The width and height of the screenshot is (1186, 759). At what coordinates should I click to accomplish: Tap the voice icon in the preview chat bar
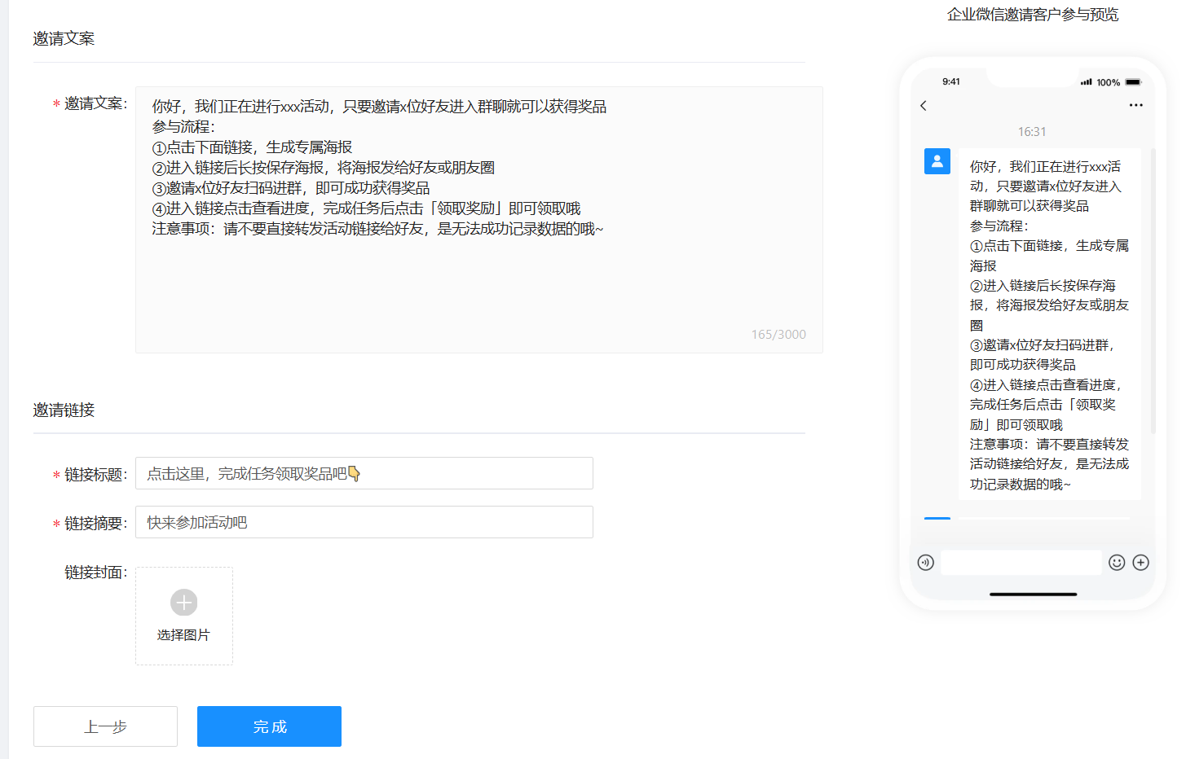pyautogui.click(x=926, y=563)
